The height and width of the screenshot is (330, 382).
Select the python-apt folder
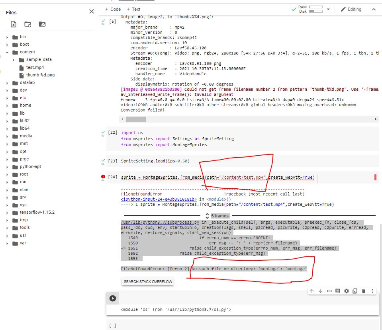(30, 166)
